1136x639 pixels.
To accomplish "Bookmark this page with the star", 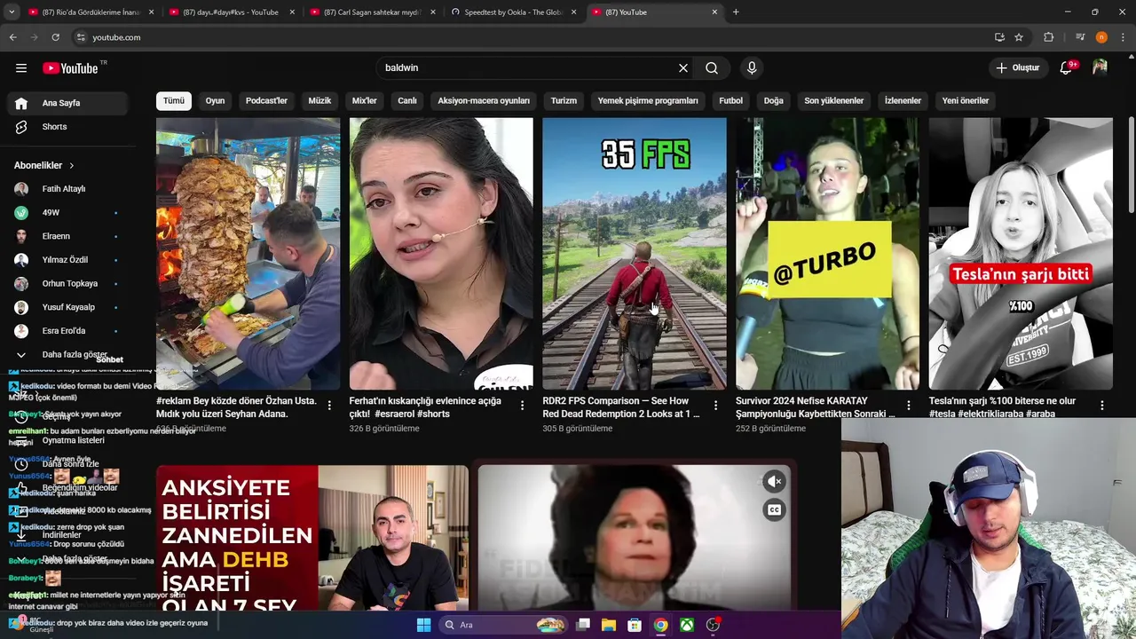I will coord(1019,37).
